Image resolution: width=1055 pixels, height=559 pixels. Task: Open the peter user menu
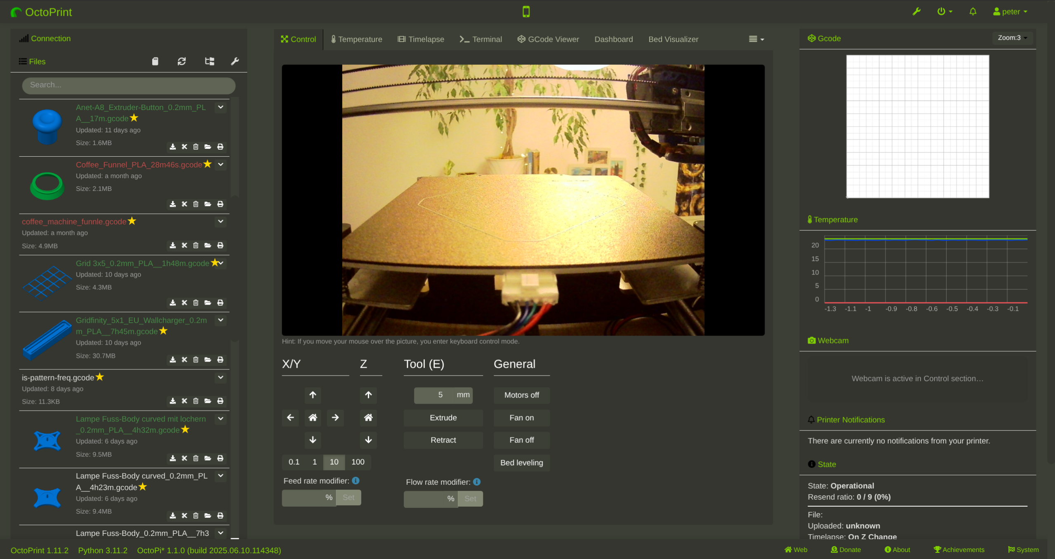coord(1010,12)
